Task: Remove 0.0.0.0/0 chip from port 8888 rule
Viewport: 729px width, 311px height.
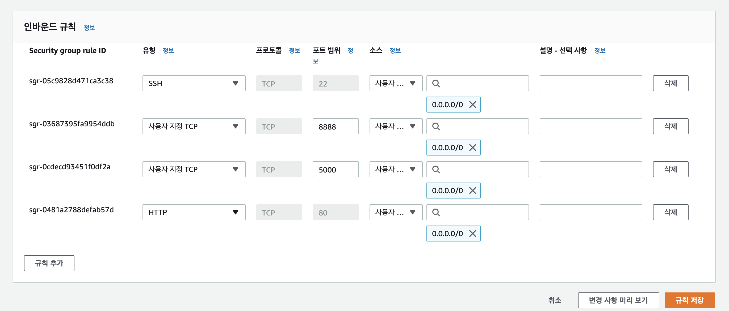Action: (x=473, y=148)
